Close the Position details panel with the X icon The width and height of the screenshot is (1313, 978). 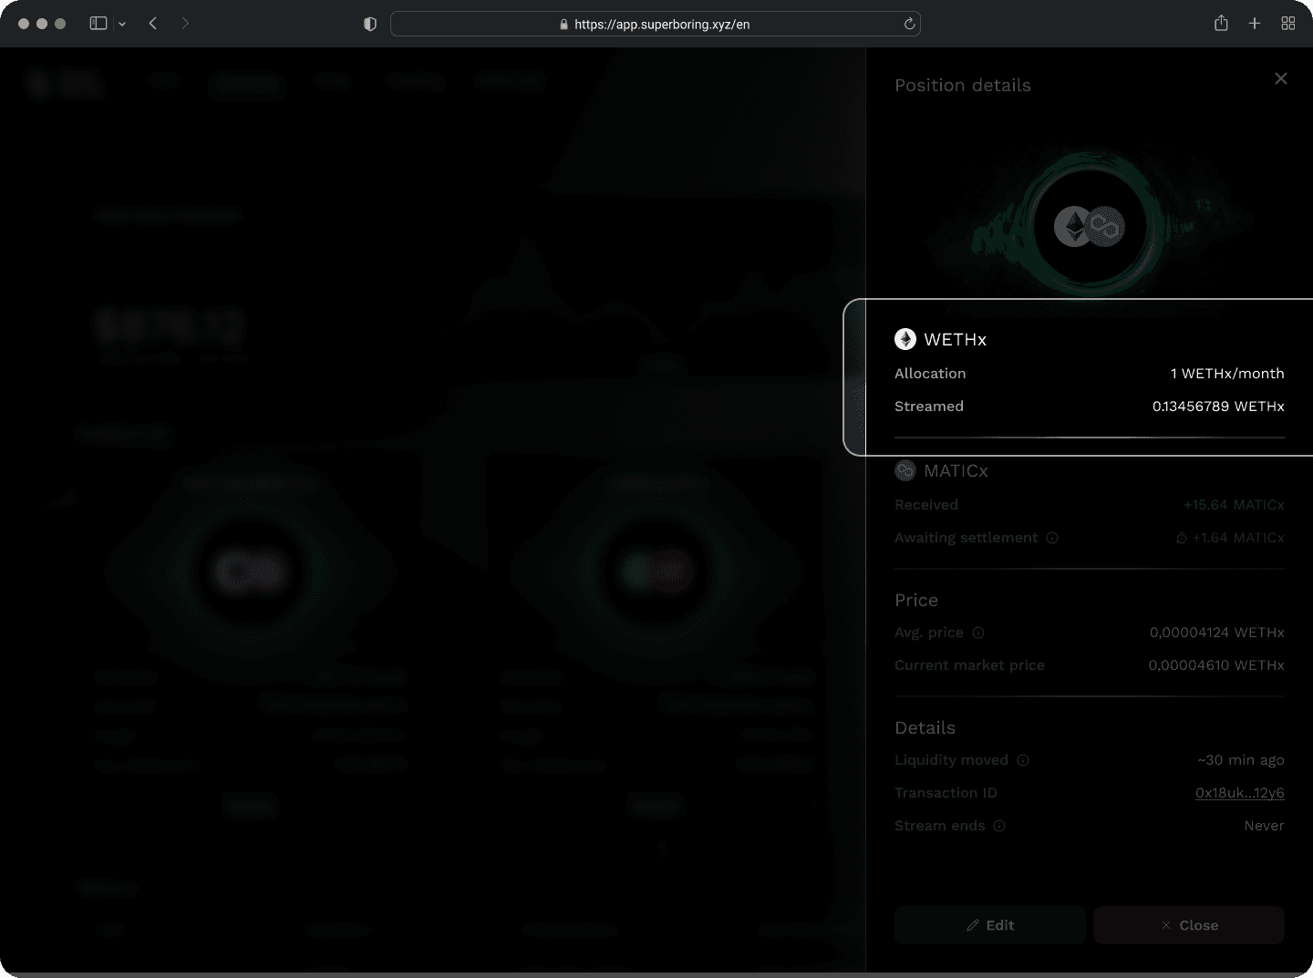click(1281, 78)
